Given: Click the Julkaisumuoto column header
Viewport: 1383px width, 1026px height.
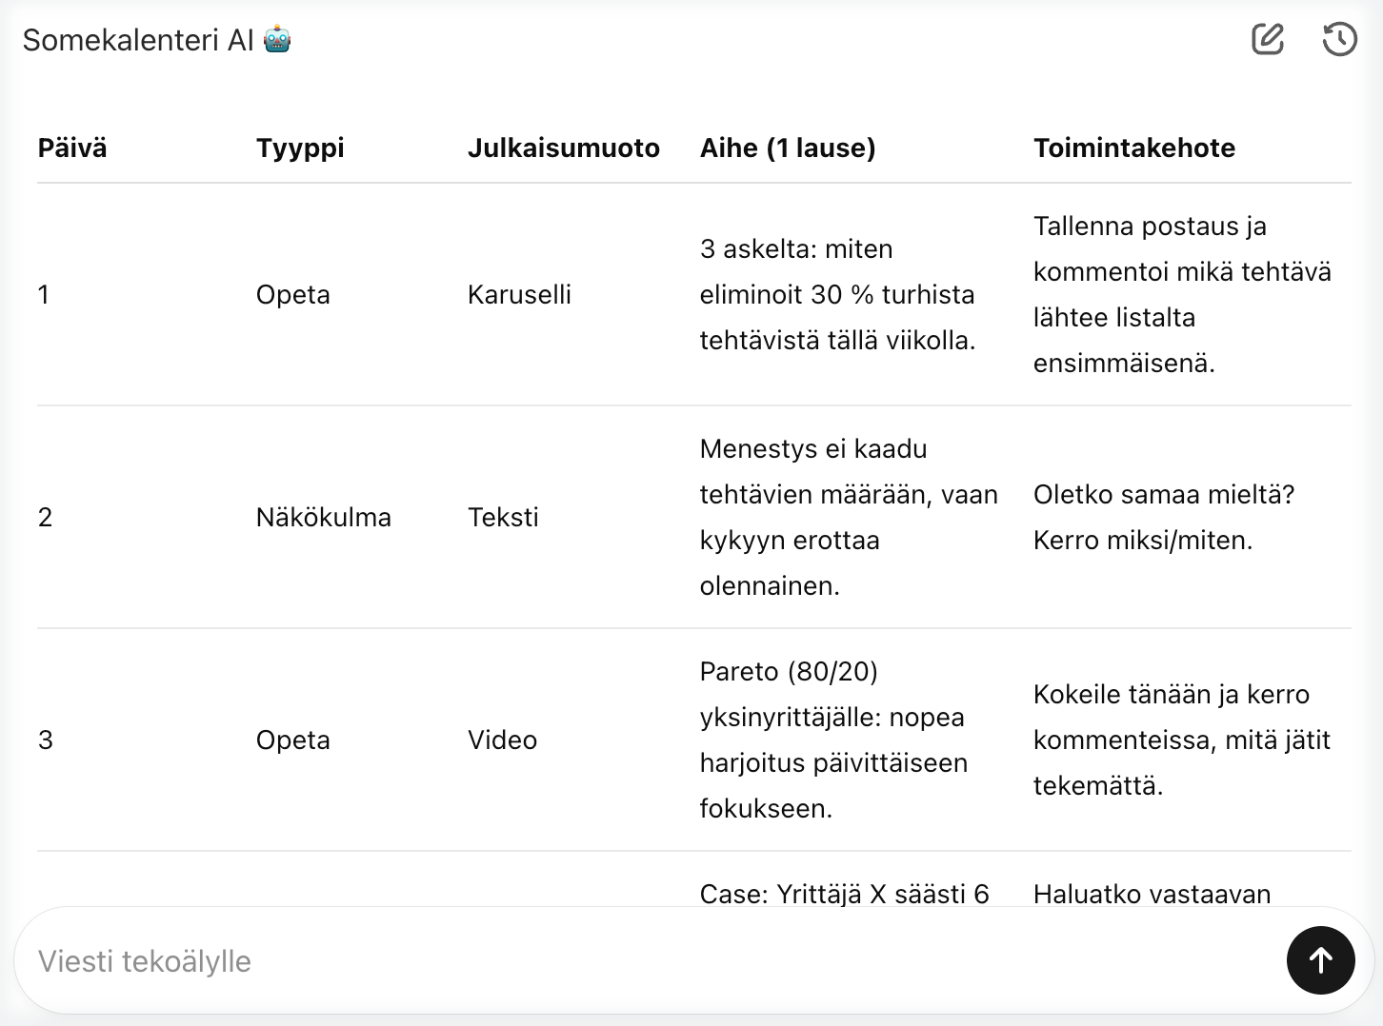Looking at the screenshot, I should point(564,148).
